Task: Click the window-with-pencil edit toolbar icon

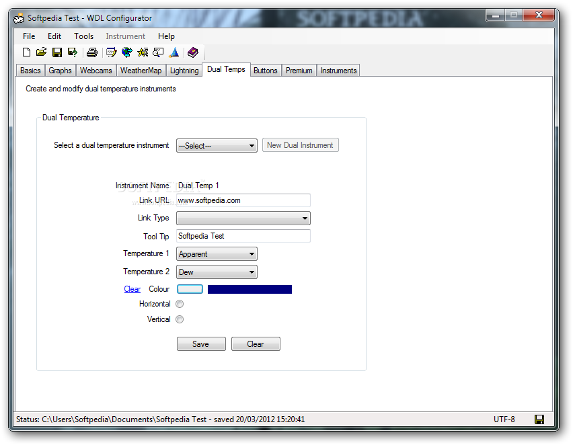Action: (x=111, y=52)
